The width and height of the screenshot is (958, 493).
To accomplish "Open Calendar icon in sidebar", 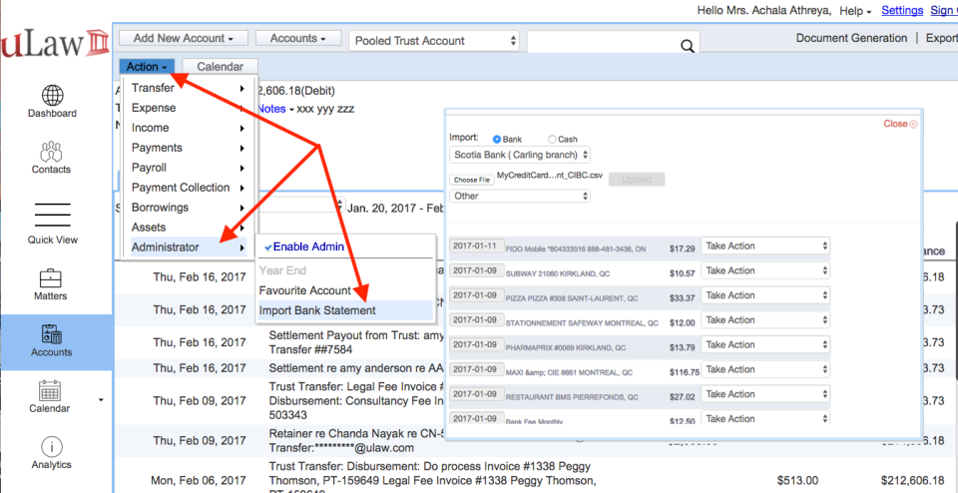I will tap(50, 390).
